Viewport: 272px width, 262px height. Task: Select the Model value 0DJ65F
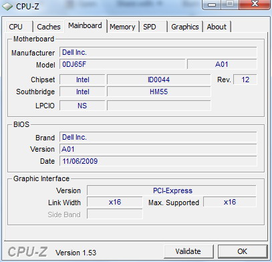click(x=122, y=64)
